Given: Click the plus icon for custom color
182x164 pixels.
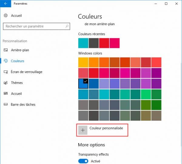Looking at the screenshot, I should [83, 130].
